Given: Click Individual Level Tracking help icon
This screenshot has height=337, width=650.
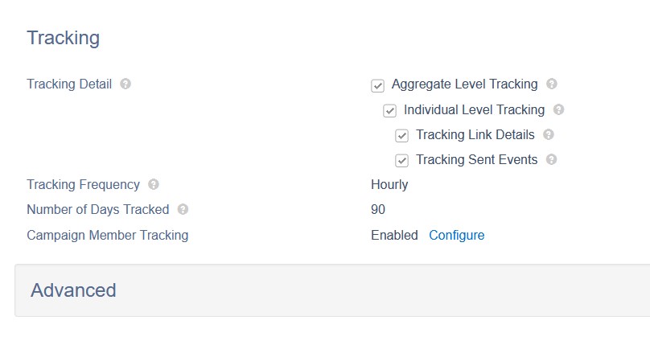Looking at the screenshot, I should 559,109.
